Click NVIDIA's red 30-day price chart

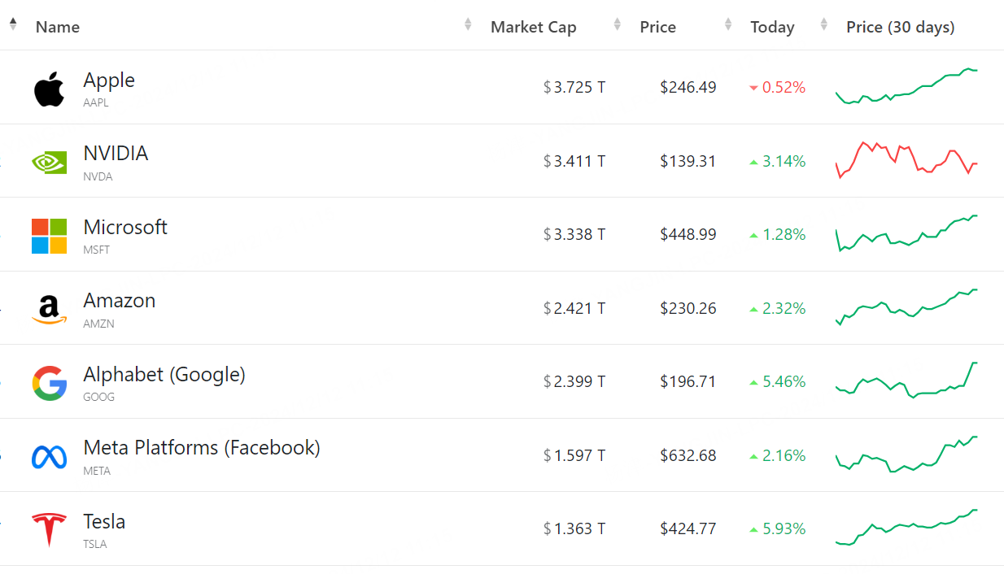(x=906, y=159)
